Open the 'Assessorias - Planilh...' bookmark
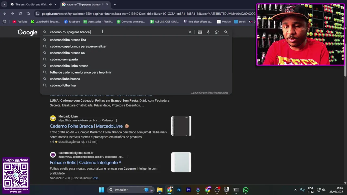 pos(98,22)
